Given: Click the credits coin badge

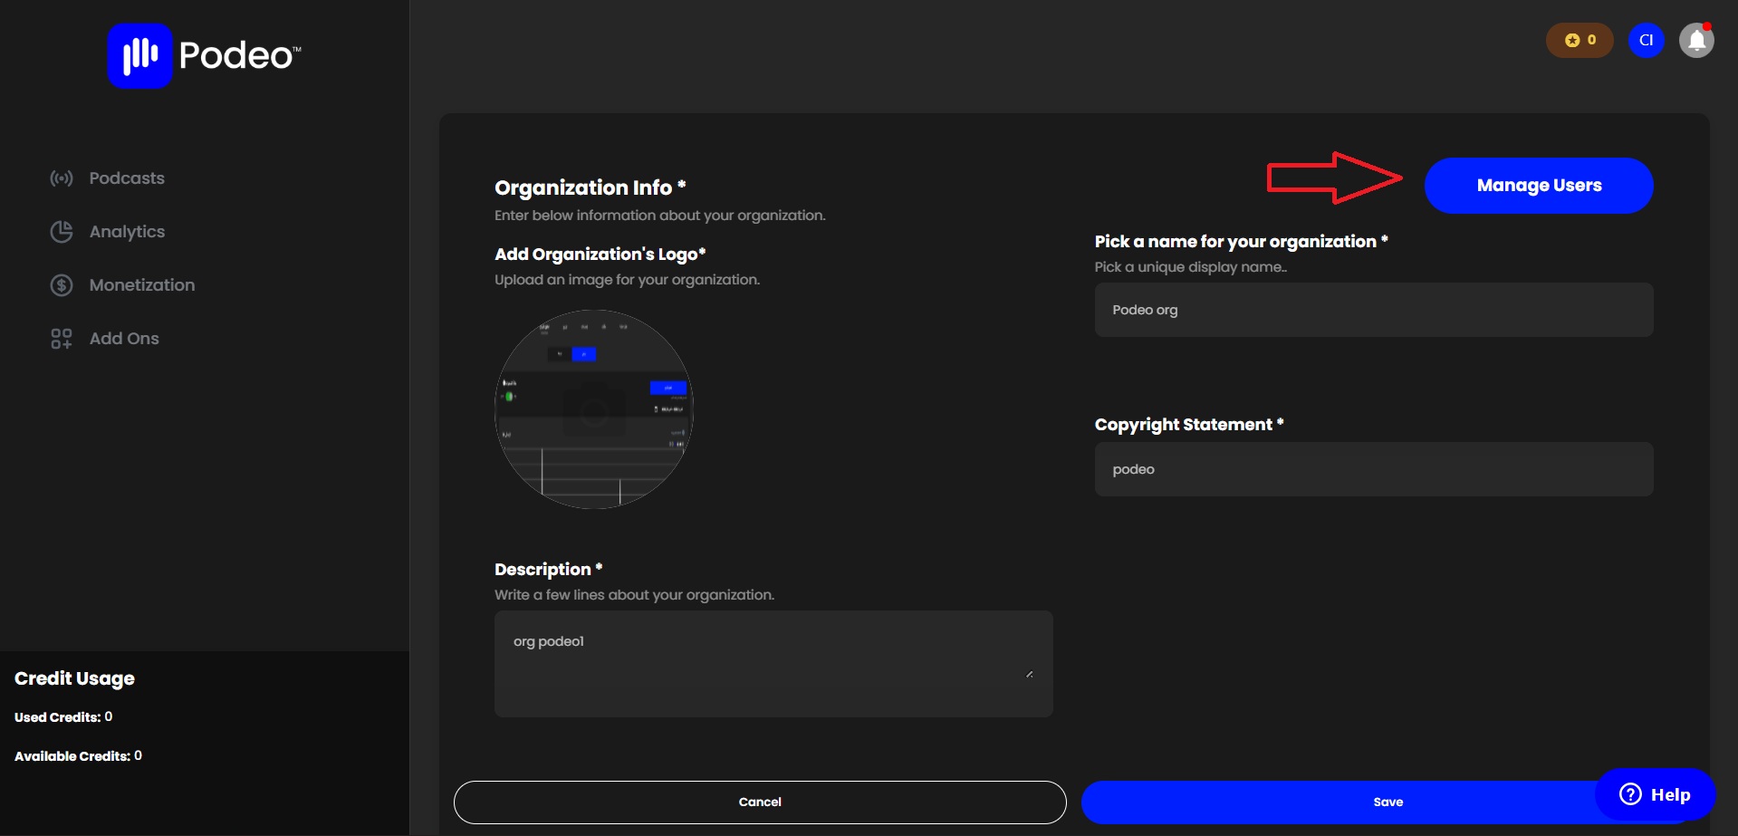Looking at the screenshot, I should pos(1580,40).
